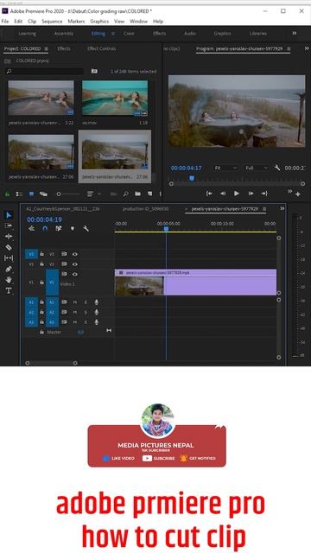The image size is (311, 553).
Task: Step forward one frame in the Program monitor
Action: [251, 194]
